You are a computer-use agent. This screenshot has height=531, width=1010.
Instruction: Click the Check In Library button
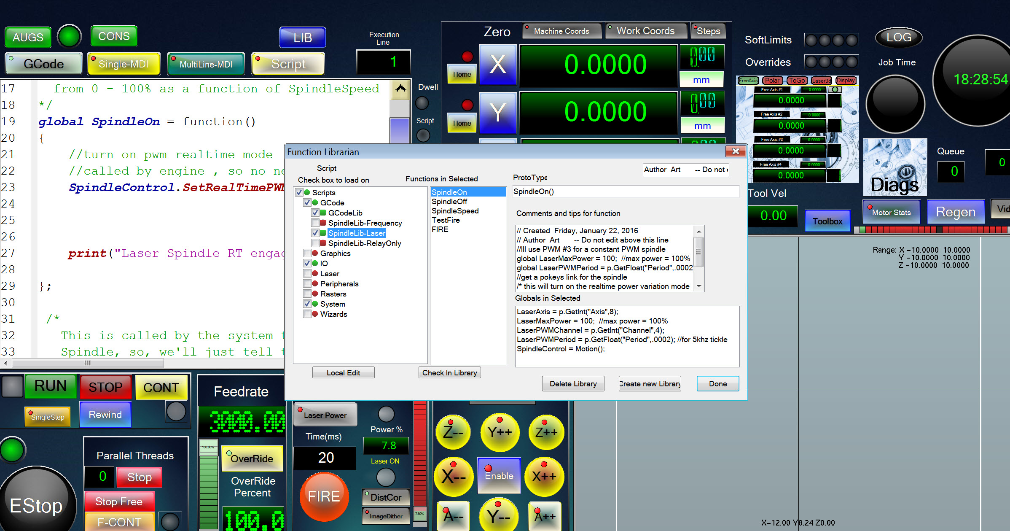449,372
